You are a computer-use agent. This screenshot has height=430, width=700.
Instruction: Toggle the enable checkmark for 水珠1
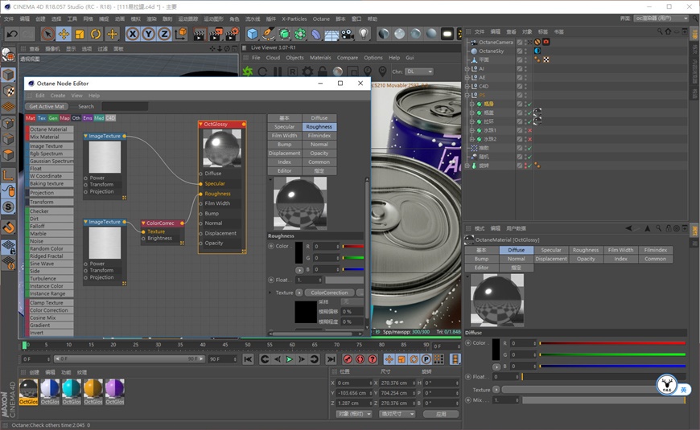530,130
